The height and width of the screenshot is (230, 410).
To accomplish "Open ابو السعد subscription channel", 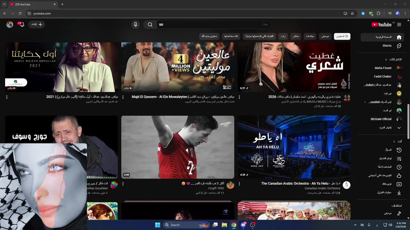I will pyautogui.click(x=382, y=111).
